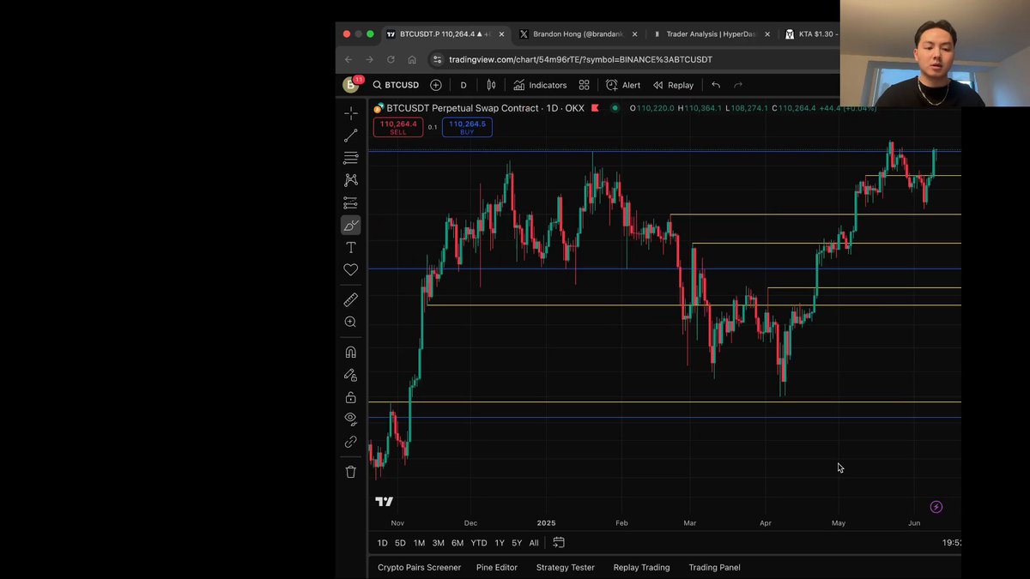This screenshot has width=1030, height=579.
Task: Click the TradingView logo on chart
Action: (385, 502)
